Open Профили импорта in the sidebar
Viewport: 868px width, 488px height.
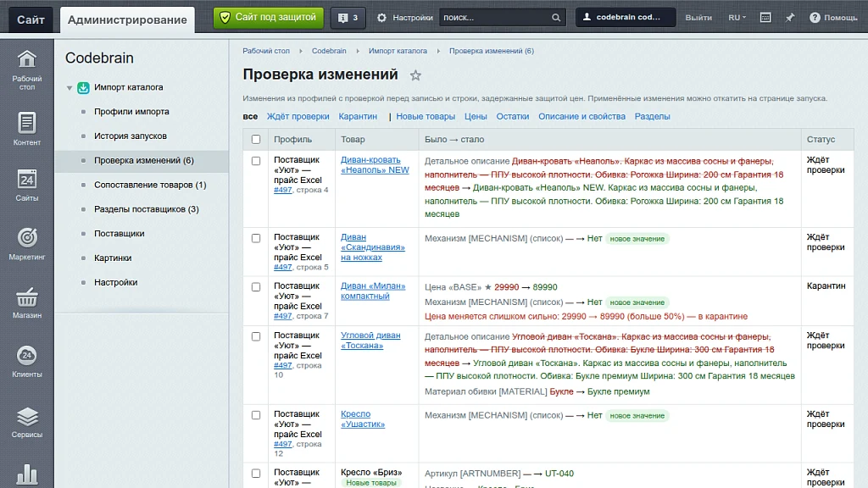pyautogui.click(x=131, y=112)
